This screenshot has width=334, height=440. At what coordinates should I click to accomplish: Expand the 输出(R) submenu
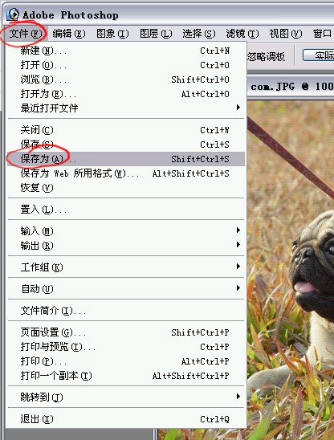126,246
